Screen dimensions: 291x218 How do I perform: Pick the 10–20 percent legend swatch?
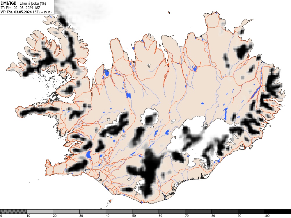coord(40,212)
